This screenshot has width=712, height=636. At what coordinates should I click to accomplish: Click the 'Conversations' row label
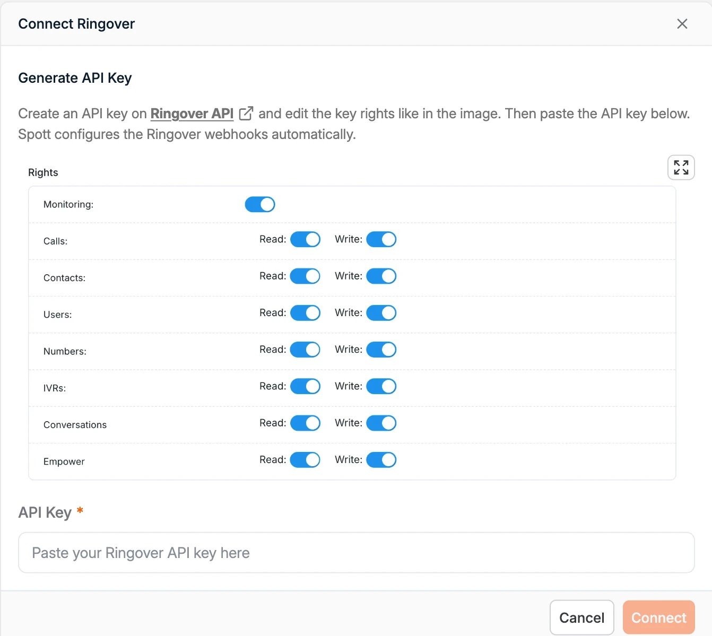pyautogui.click(x=75, y=424)
